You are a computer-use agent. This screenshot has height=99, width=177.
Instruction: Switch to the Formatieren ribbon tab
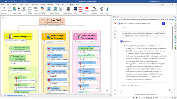point(35,5)
